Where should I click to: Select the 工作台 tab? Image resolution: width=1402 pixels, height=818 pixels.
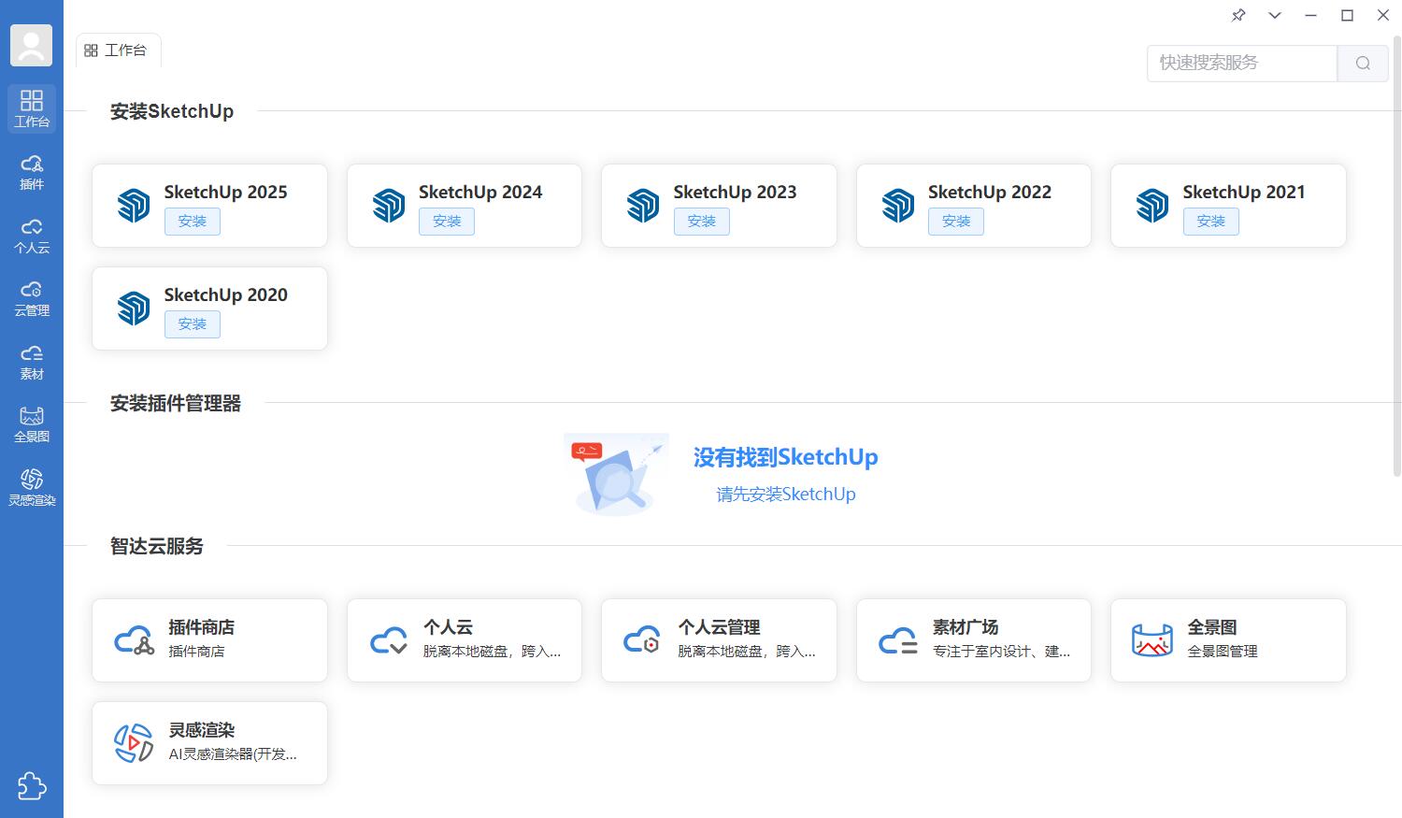118,50
